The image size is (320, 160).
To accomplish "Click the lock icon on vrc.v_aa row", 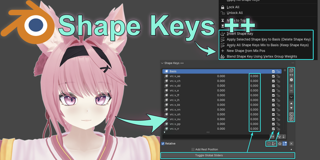I will tap(278, 76).
